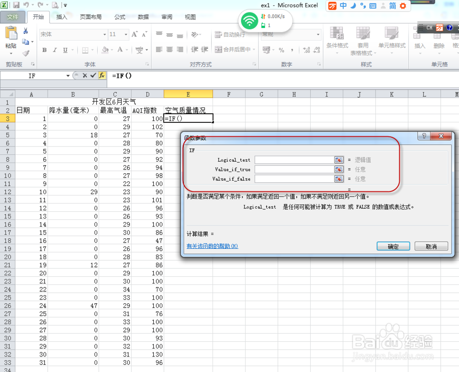The image size is (459, 372).
Task: Click range selector icon for Value_if_false
Action: coord(339,179)
